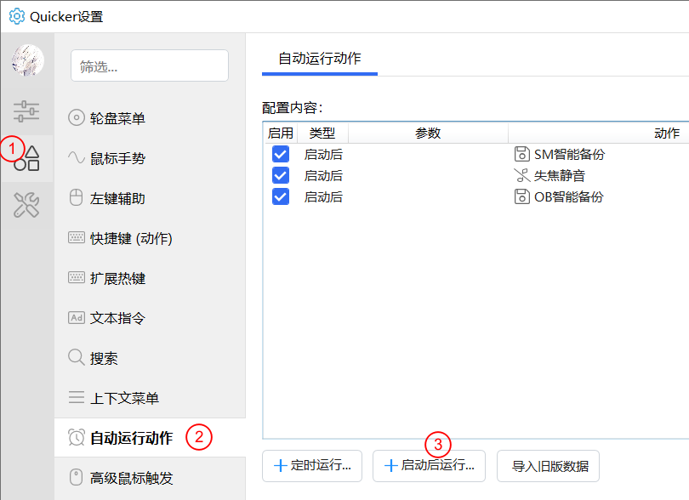Viewport: 689px width, 500px height.
Task: Click the filter search box 筛选
Action: tap(150, 65)
